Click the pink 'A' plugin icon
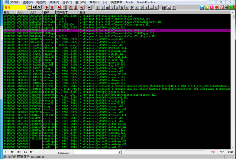Image resolution: width=236 pixels, height=159 pixels. 212,7
